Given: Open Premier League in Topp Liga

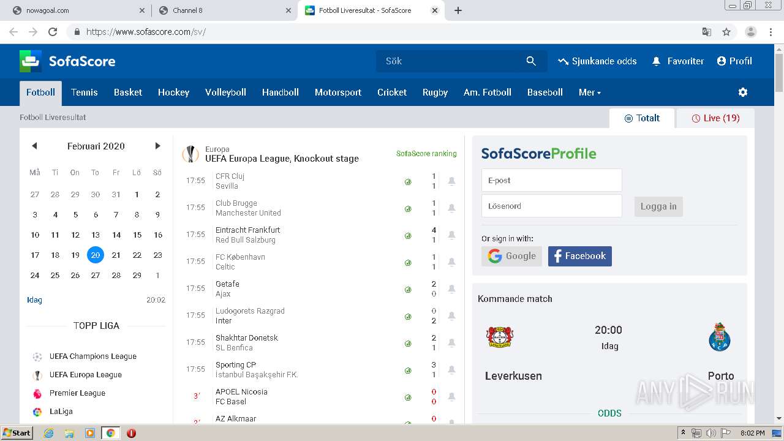Looking at the screenshot, I should pos(77,393).
